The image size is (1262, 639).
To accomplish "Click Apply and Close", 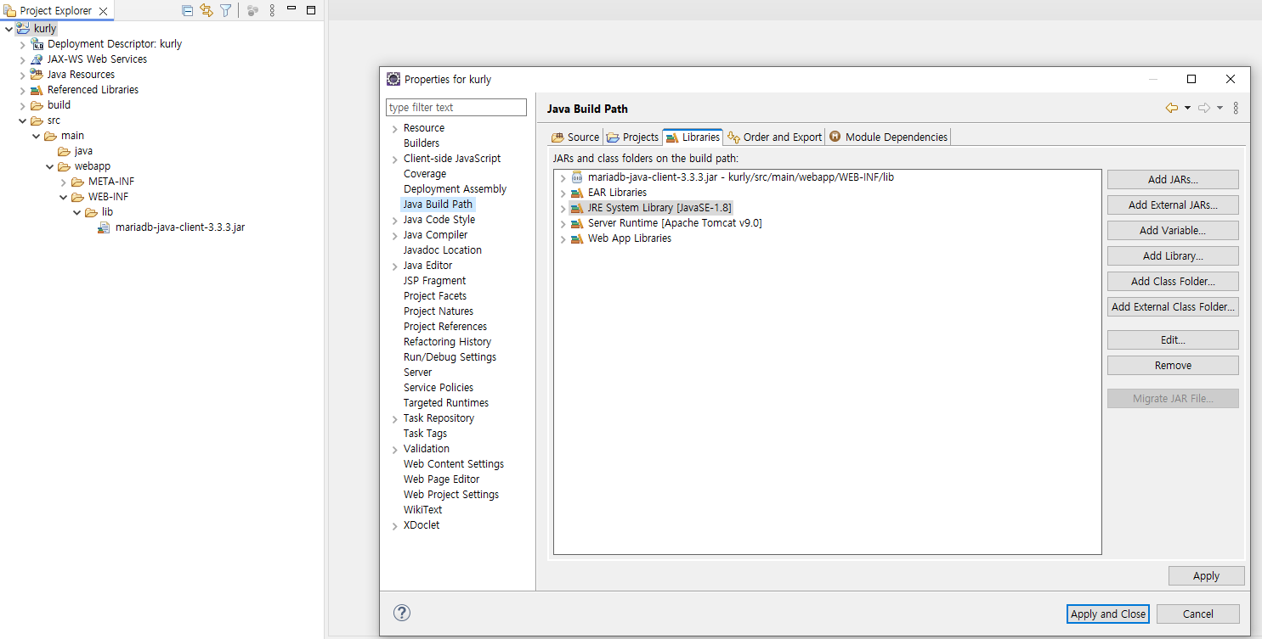I will (1108, 614).
